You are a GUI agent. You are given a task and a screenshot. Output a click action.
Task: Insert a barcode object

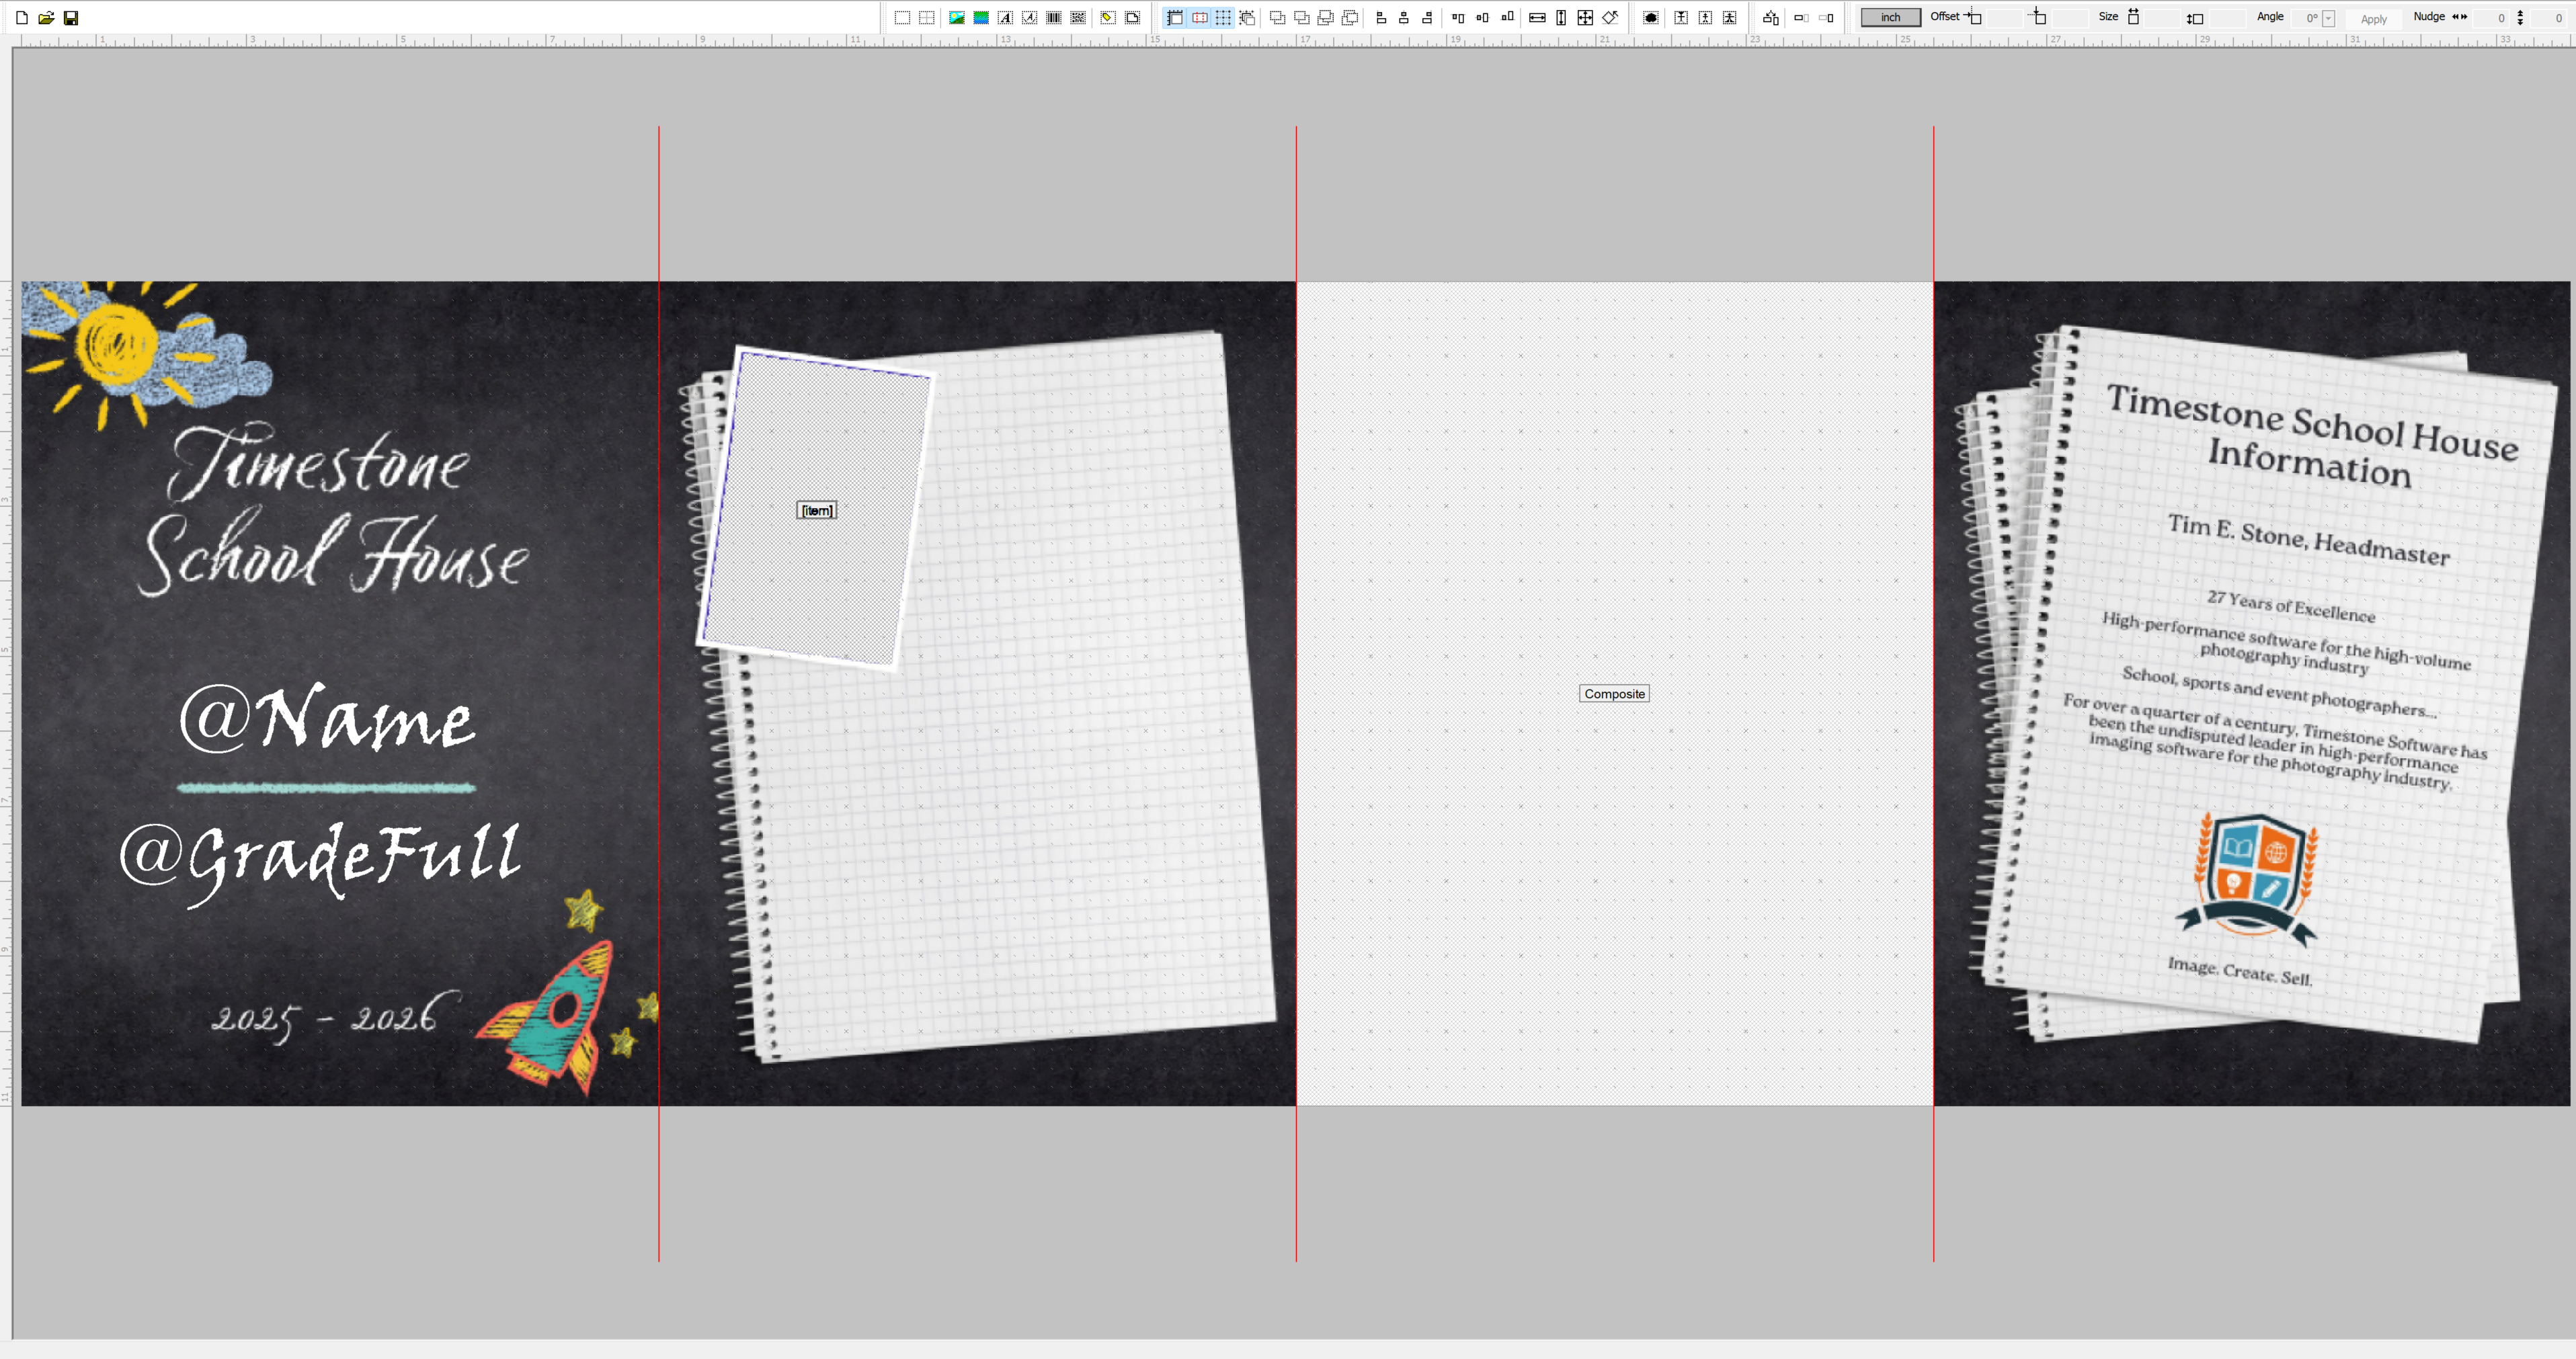1054,17
